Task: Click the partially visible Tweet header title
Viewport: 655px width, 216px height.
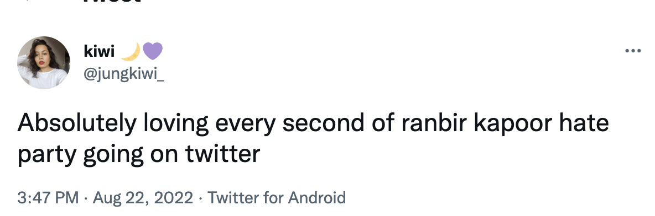Action: coord(112,1)
